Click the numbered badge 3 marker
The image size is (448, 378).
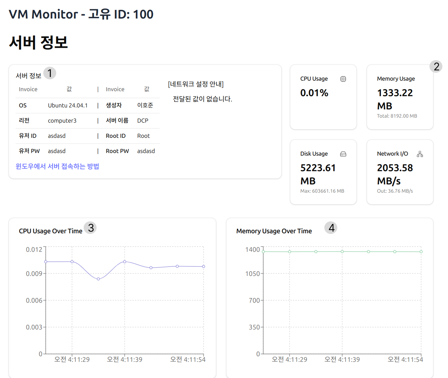90,228
